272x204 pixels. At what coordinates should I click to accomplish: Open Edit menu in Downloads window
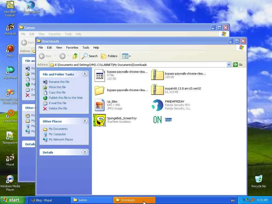[49, 48]
